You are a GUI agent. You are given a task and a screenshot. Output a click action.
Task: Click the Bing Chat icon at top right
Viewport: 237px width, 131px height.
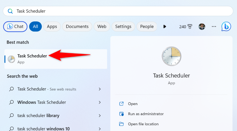[x=226, y=27]
